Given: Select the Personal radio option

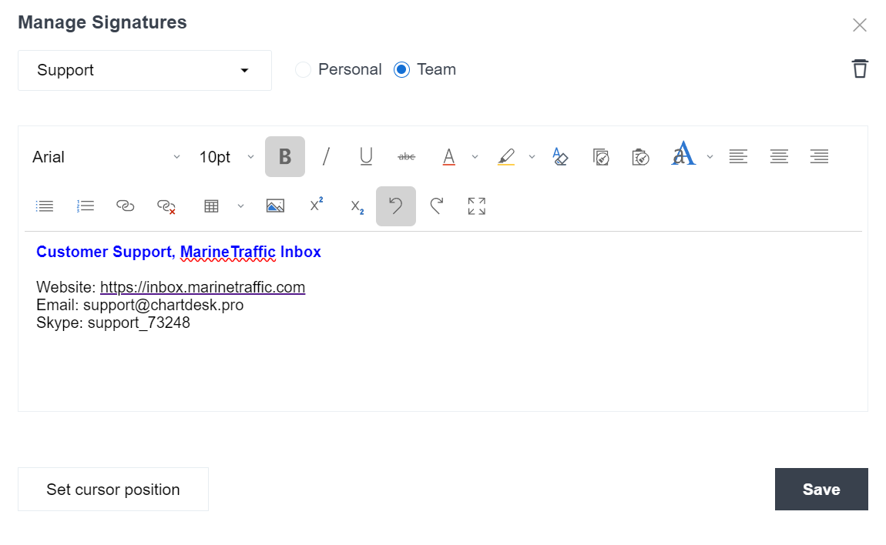Looking at the screenshot, I should (x=303, y=69).
